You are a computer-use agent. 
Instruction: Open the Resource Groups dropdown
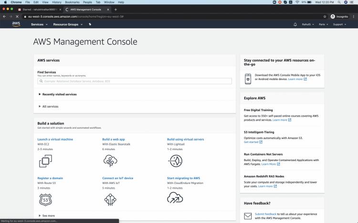coord(67,24)
